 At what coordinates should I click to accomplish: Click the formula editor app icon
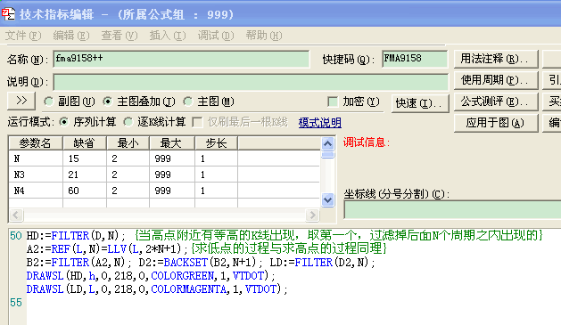tap(8, 14)
